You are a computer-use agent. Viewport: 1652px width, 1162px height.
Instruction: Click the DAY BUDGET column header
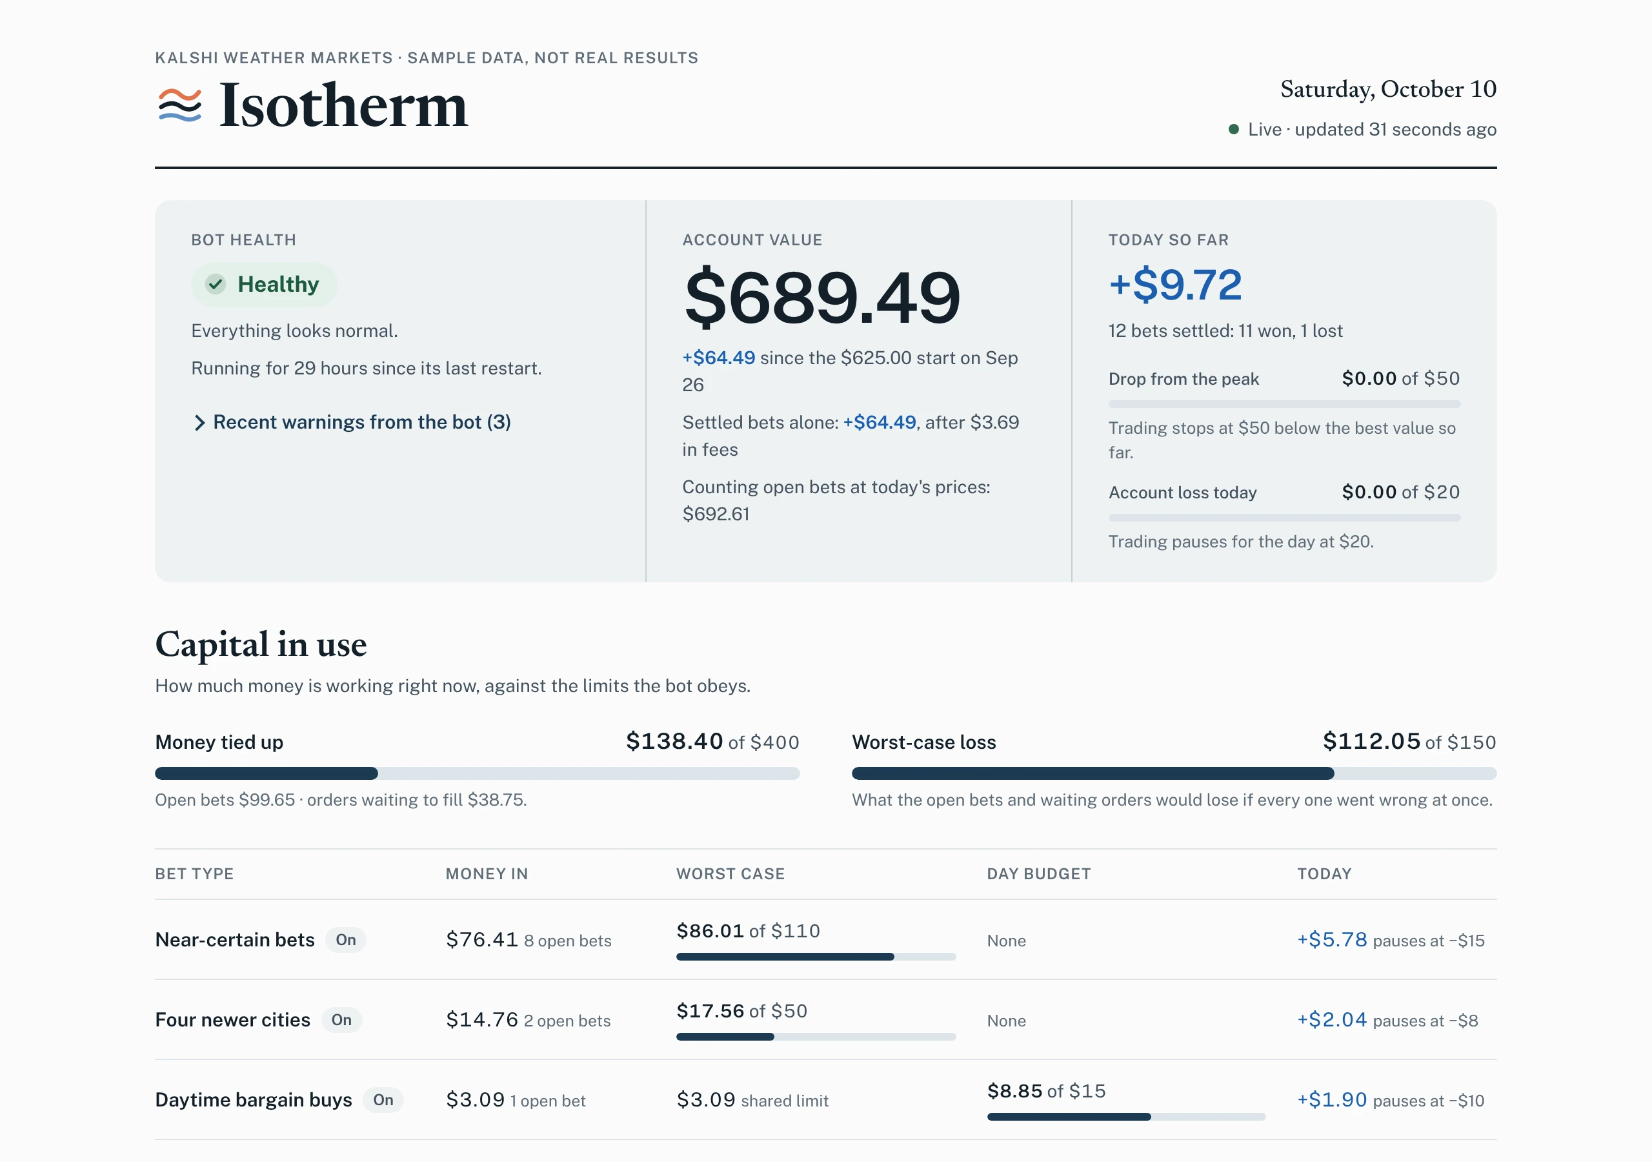tap(1038, 873)
